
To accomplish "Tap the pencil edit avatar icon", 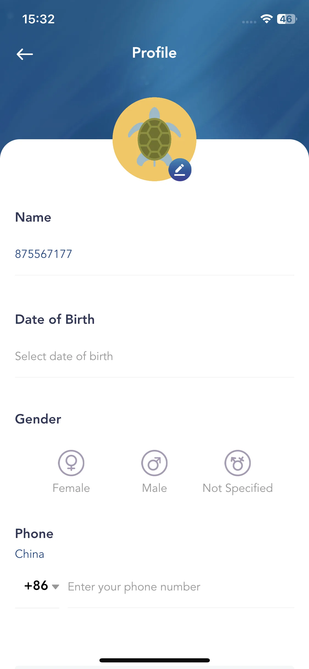I will pyautogui.click(x=180, y=170).
